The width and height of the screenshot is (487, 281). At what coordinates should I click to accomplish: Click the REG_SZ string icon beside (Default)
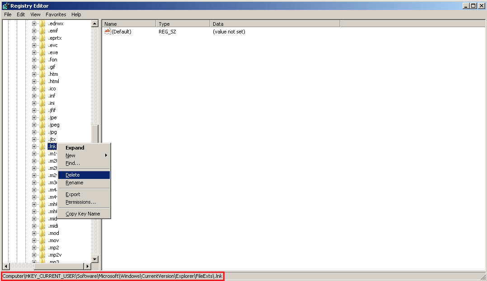click(x=107, y=32)
